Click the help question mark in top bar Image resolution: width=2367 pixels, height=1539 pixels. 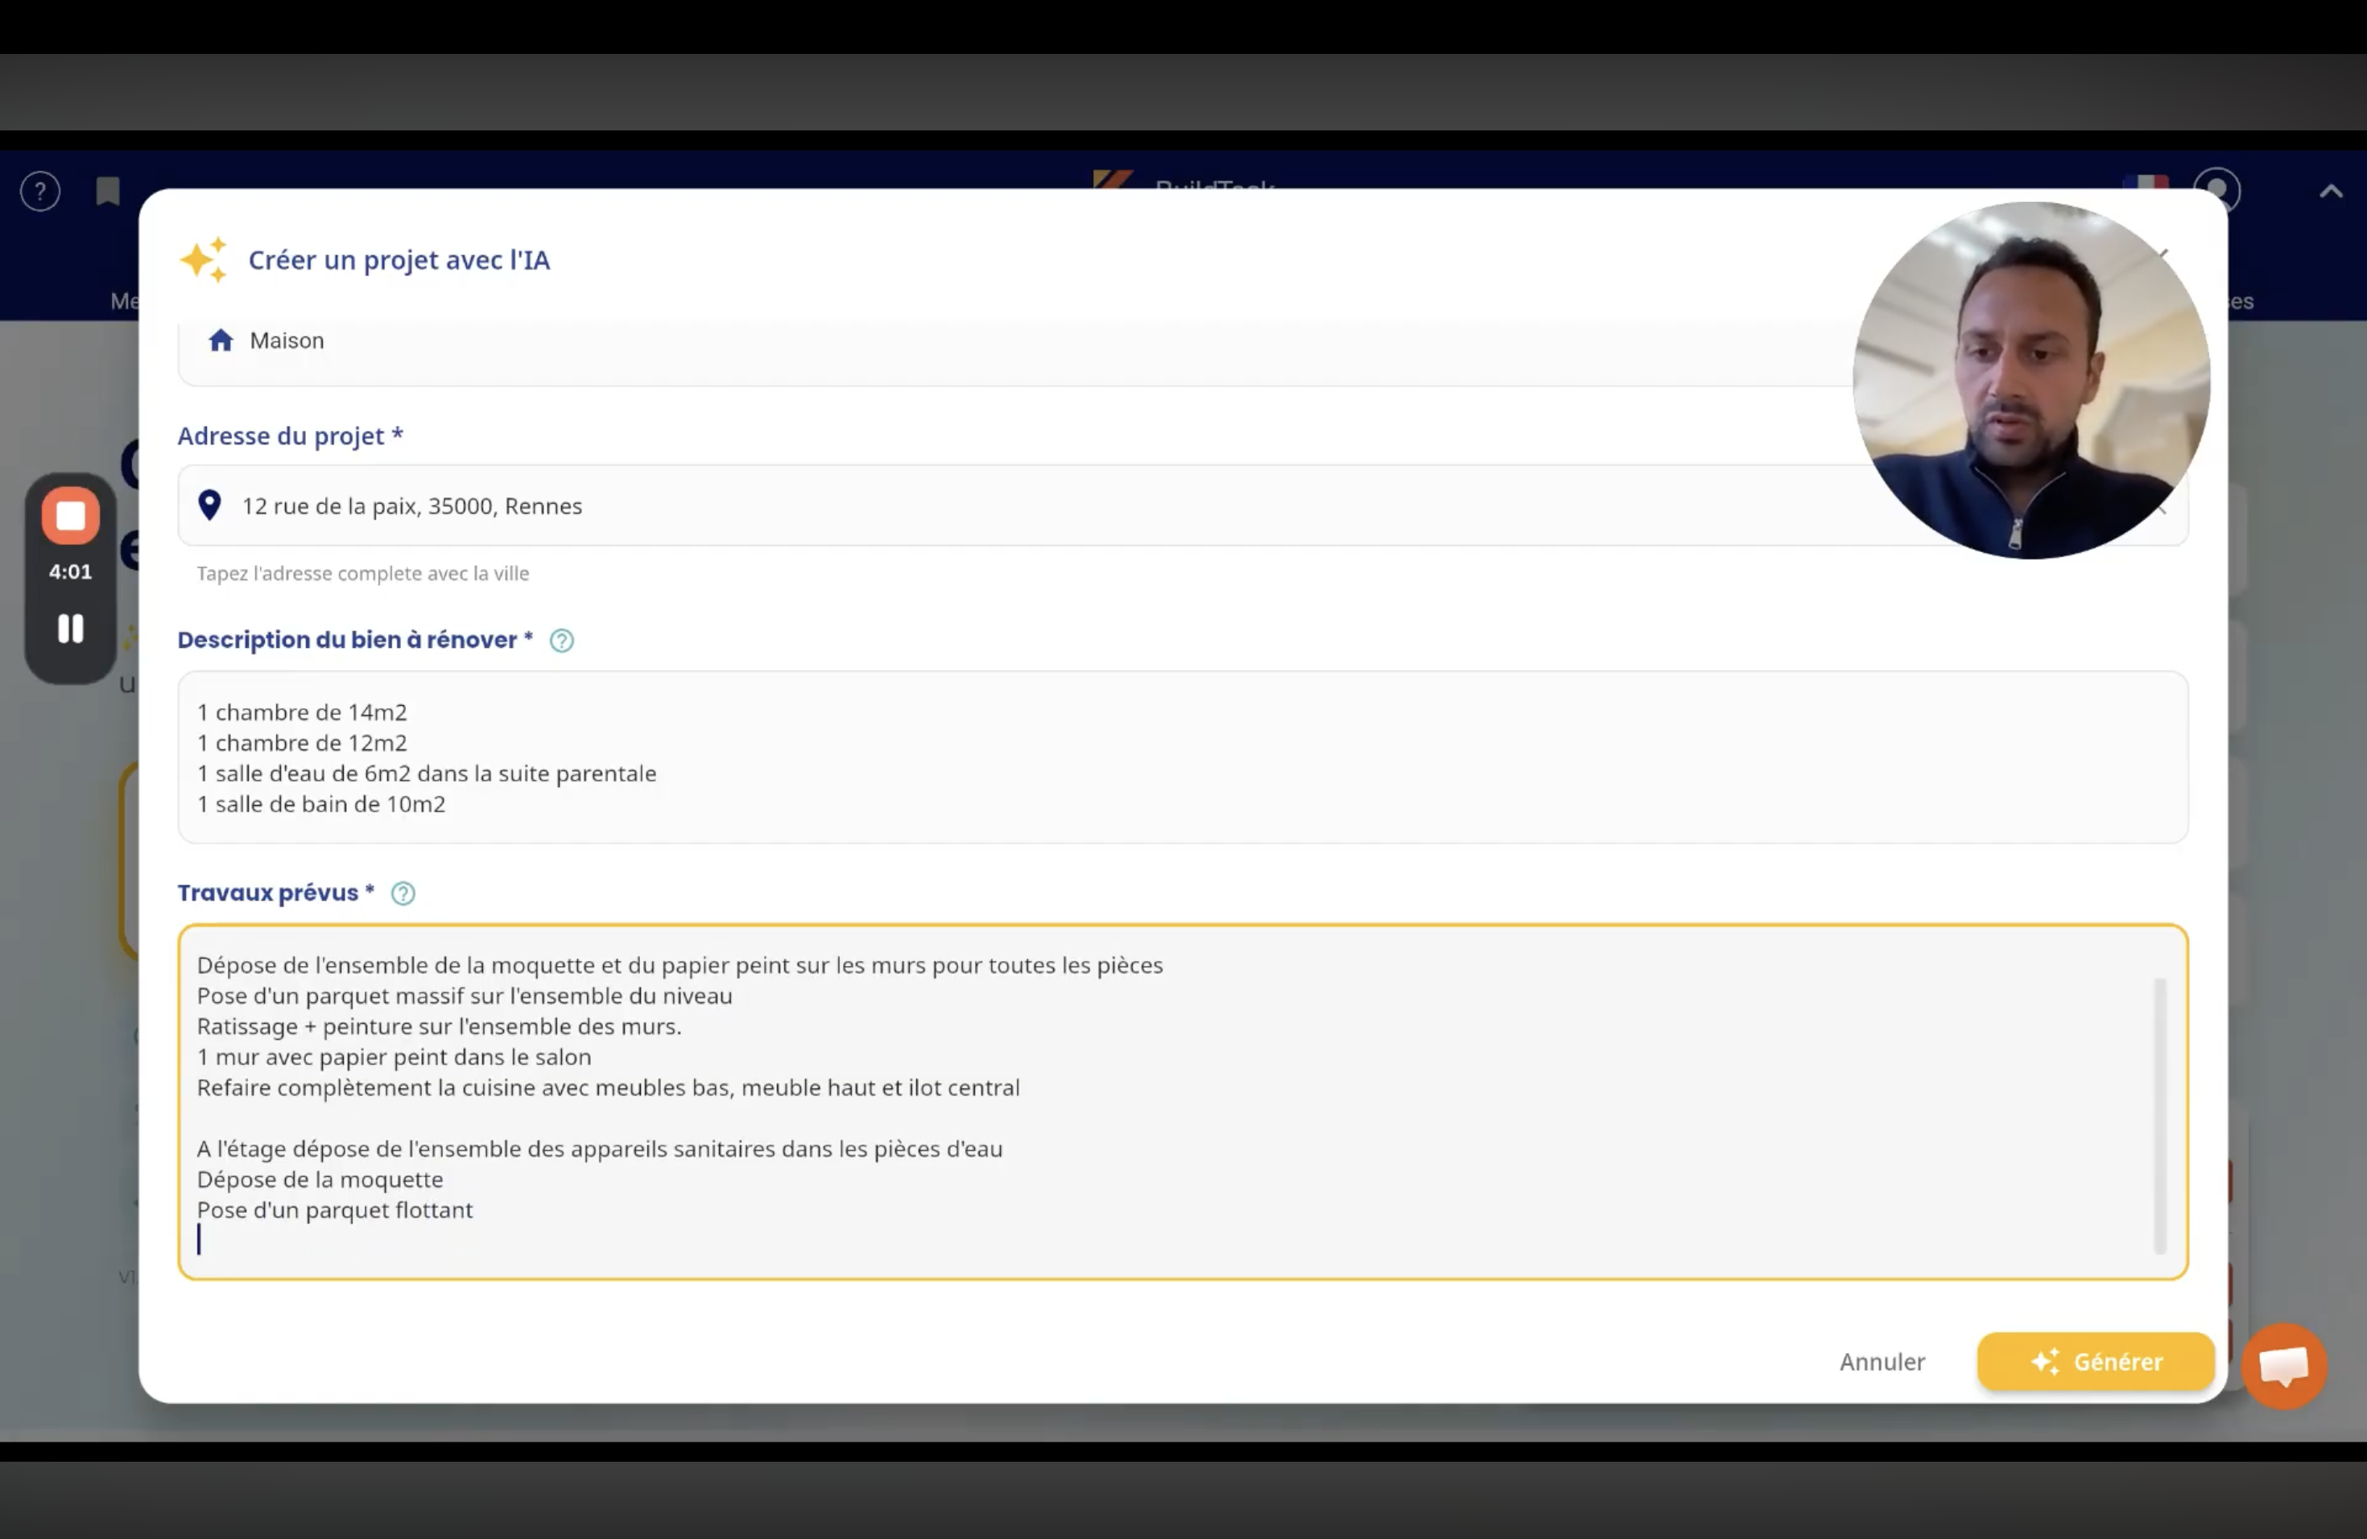[x=41, y=191]
